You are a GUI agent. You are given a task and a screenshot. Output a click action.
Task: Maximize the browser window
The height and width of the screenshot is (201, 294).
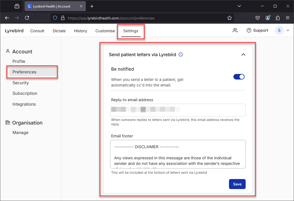click(x=275, y=6)
